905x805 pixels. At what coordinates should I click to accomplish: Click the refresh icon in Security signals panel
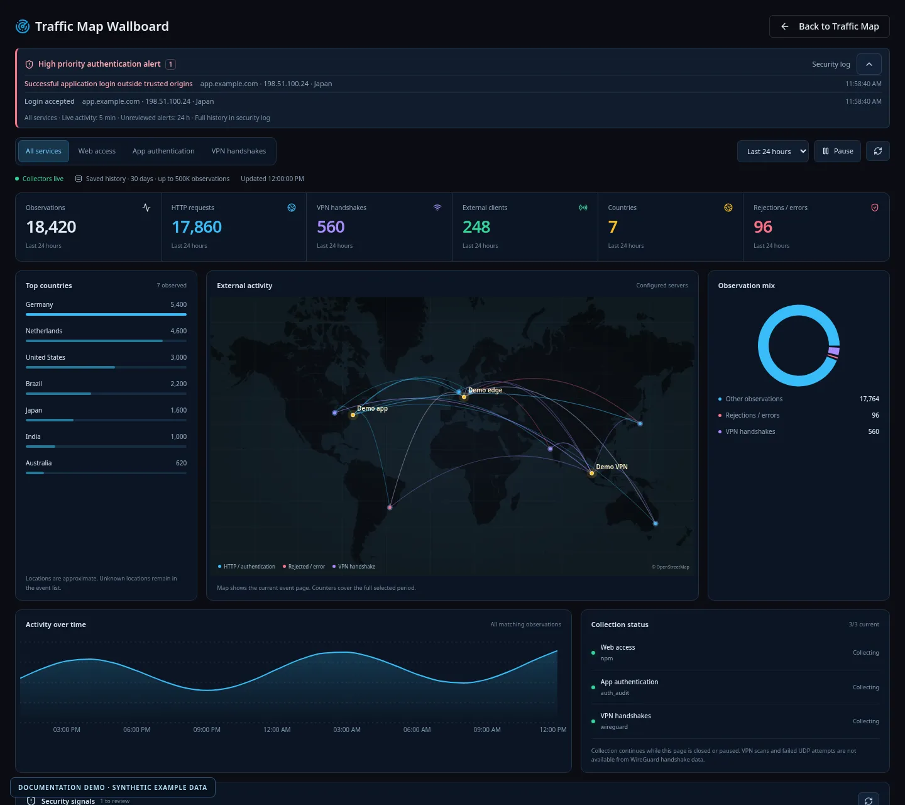coord(869,800)
